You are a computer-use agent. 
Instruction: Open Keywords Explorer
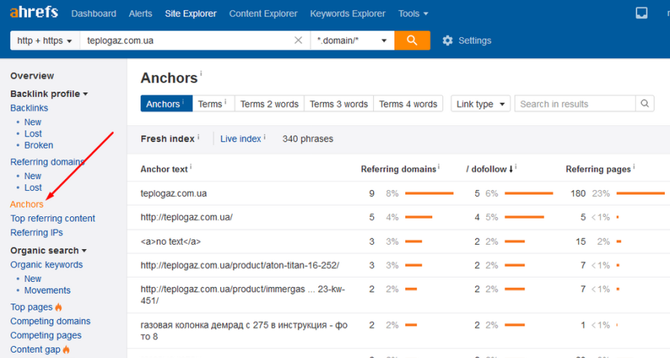point(348,13)
